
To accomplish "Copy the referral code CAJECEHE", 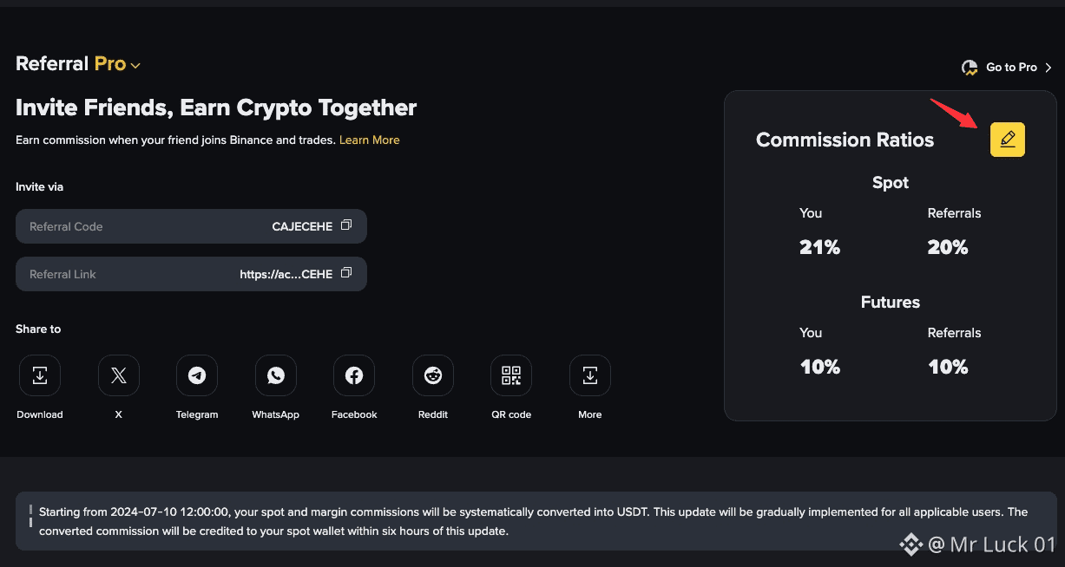I will (346, 225).
